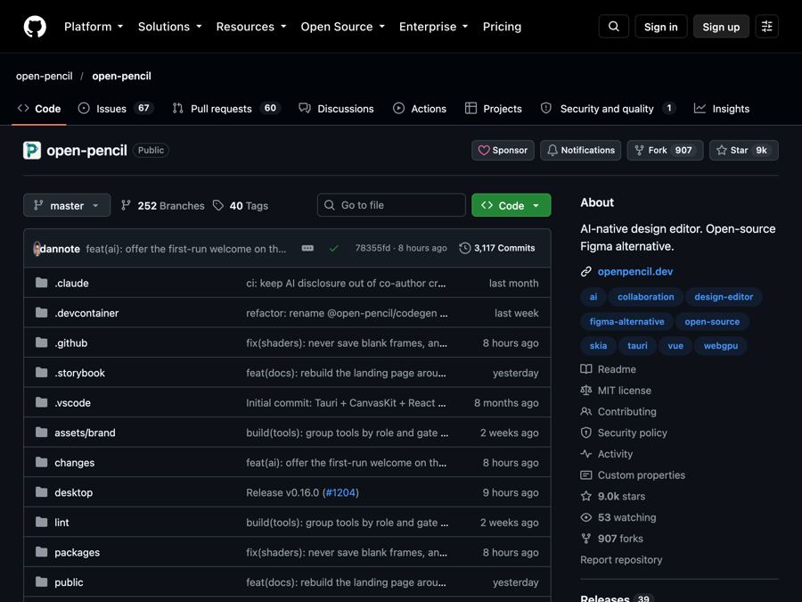Screen dimensions: 802x602
Task: Open the packages folder icon
Action: point(41,552)
